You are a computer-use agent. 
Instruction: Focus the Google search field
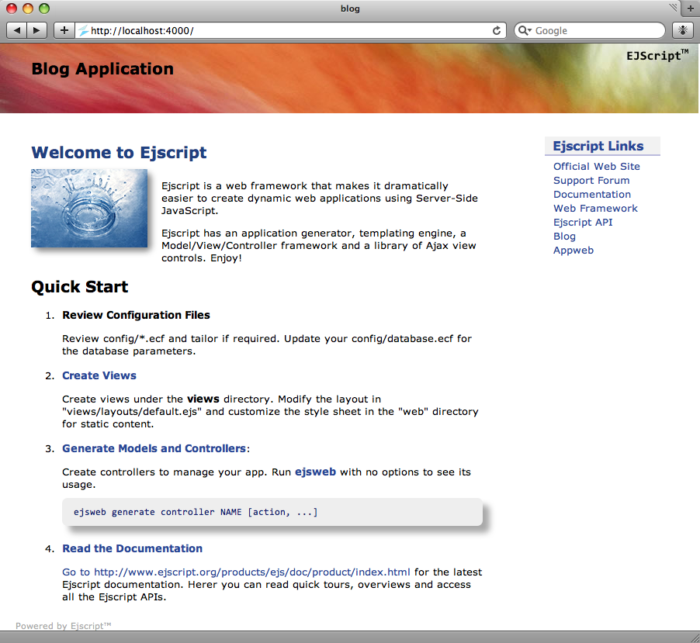[589, 30]
